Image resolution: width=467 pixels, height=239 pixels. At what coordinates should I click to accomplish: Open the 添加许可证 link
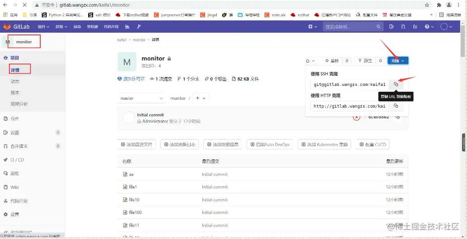click(131, 79)
